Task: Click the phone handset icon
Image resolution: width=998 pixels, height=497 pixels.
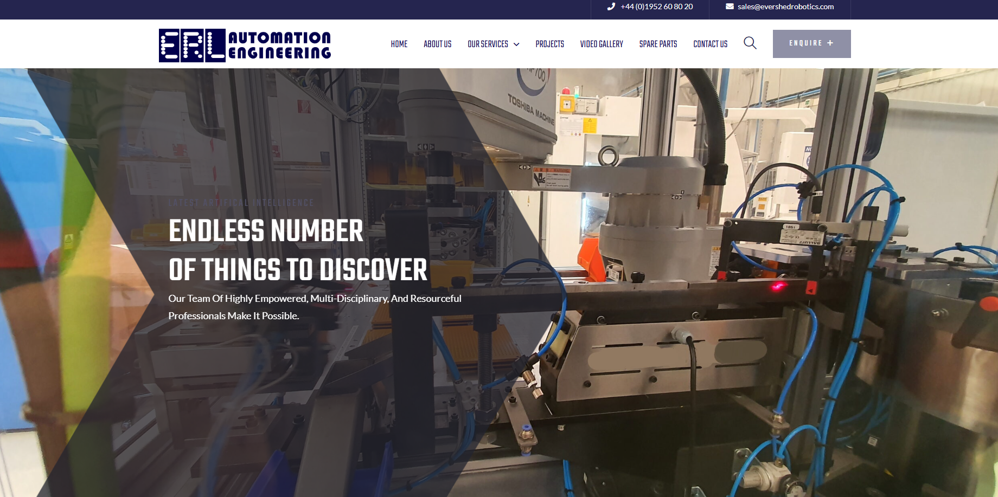Action: pos(611,7)
